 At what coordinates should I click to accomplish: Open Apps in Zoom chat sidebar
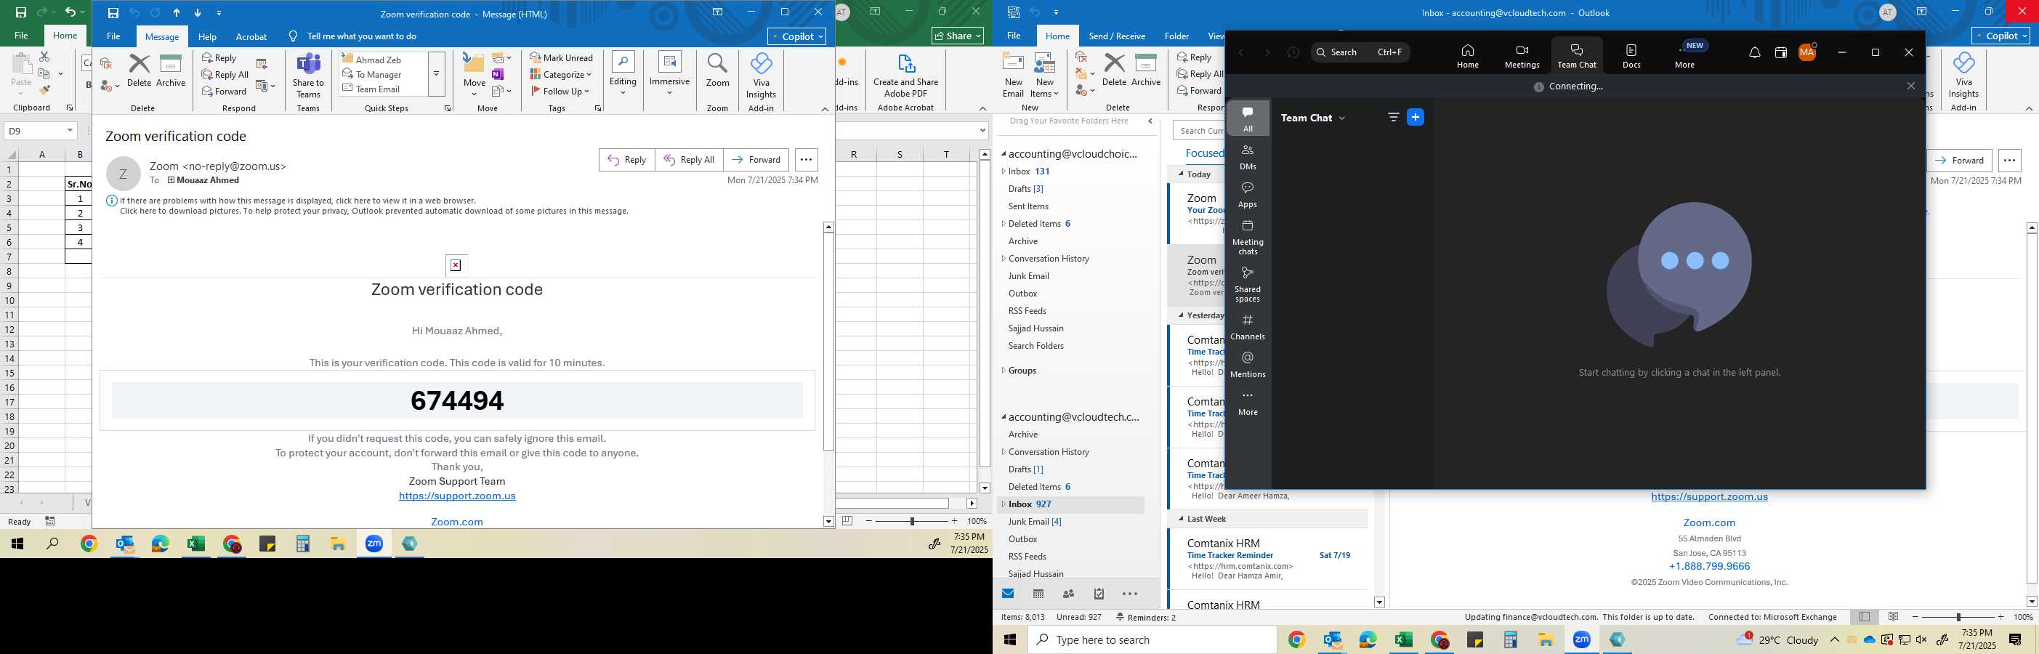click(1248, 195)
